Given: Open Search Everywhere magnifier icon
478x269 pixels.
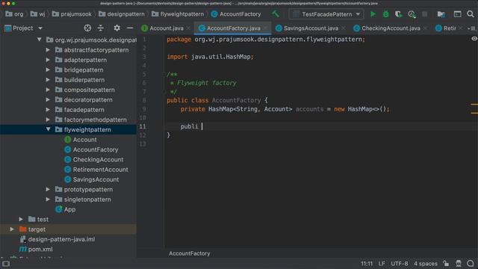Looking at the screenshot, I should (x=471, y=14).
